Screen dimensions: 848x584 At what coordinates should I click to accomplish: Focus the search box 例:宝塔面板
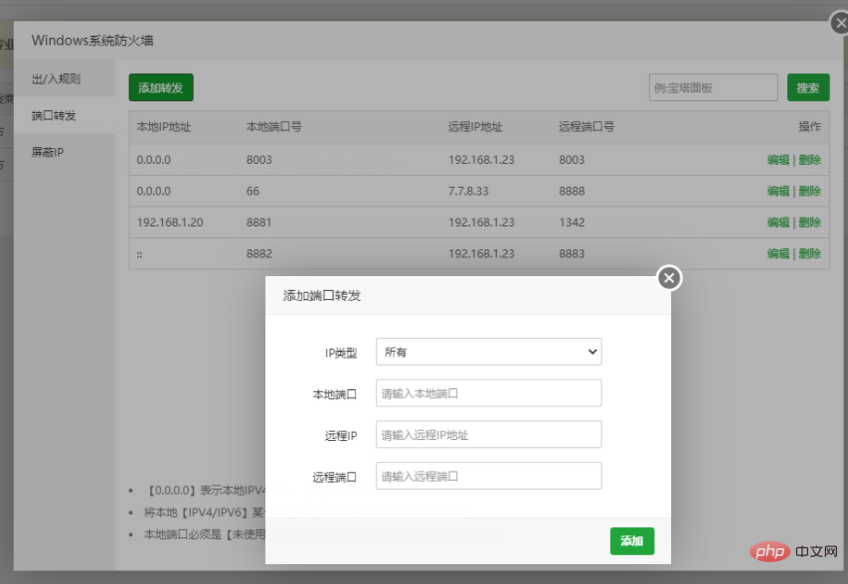click(714, 87)
